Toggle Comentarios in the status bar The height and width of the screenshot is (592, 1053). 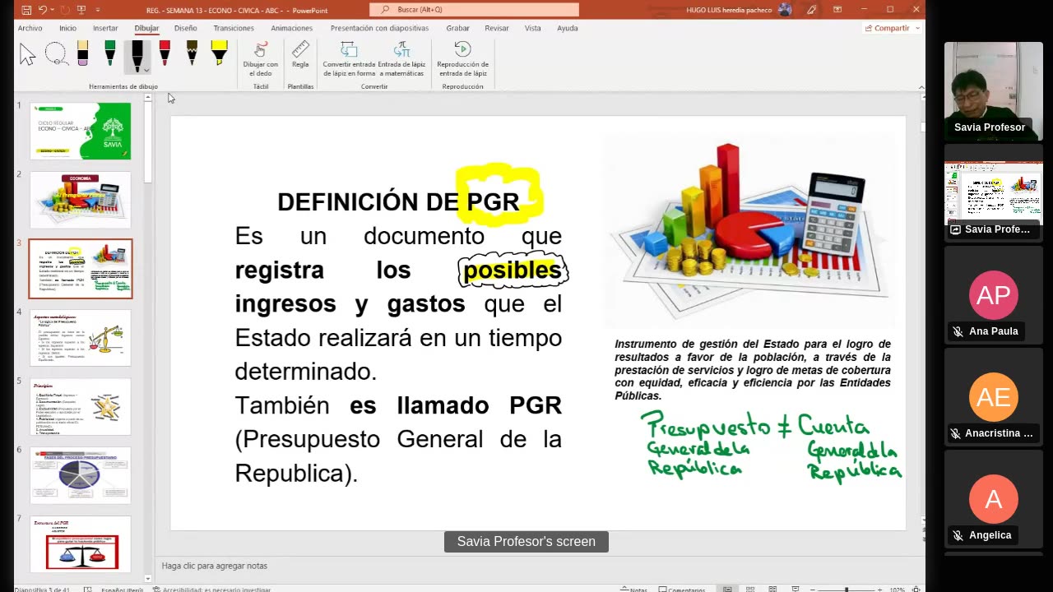tap(681, 589)
